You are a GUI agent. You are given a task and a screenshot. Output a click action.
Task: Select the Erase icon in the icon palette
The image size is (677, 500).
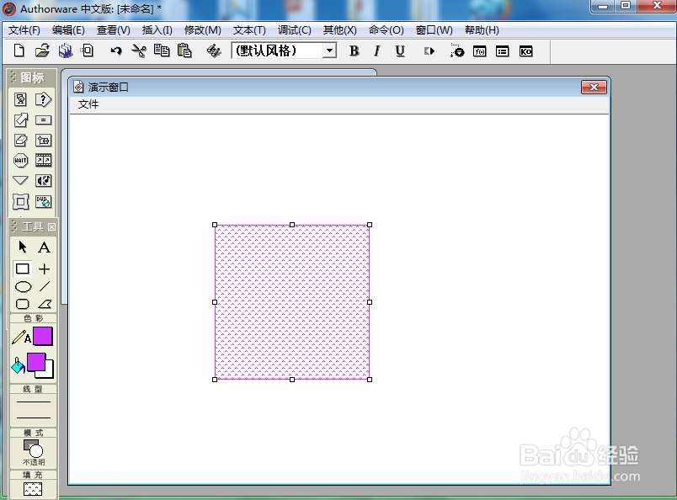(20, 140)
